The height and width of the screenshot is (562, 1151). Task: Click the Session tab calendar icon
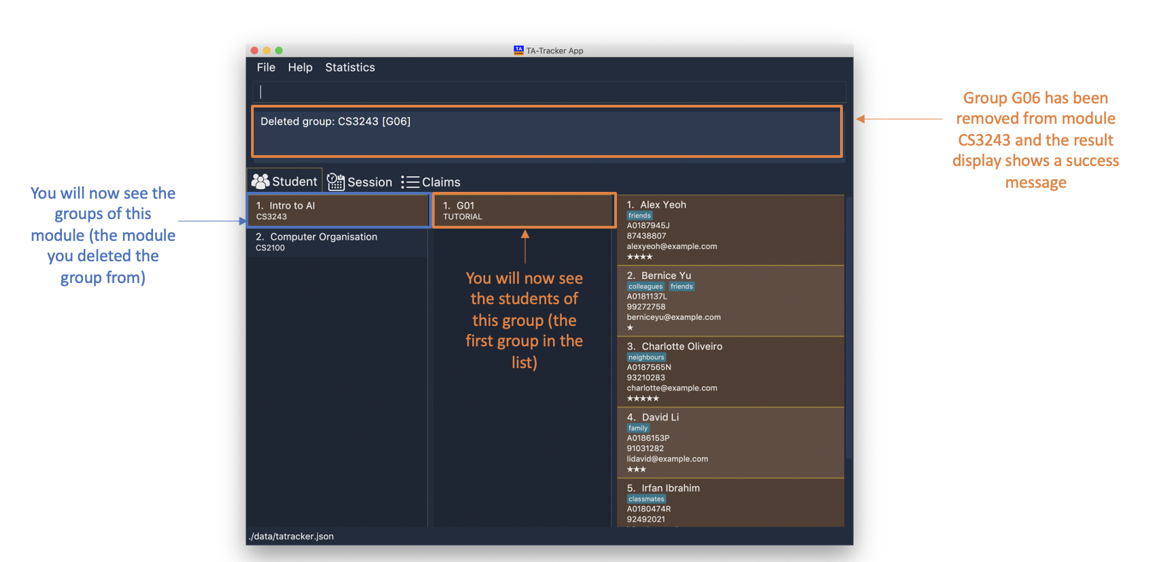(x=335, y=182)
